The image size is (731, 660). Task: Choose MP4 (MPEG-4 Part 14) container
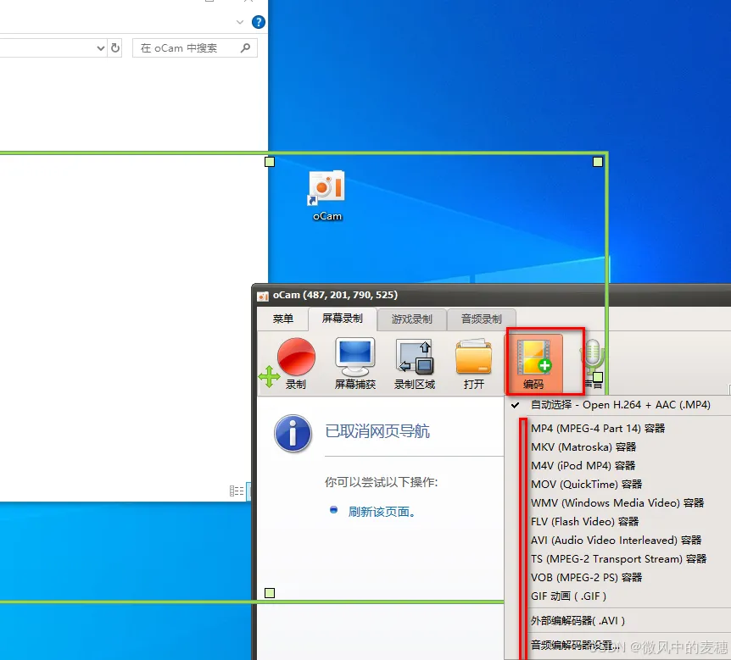(x=598, y=428)
